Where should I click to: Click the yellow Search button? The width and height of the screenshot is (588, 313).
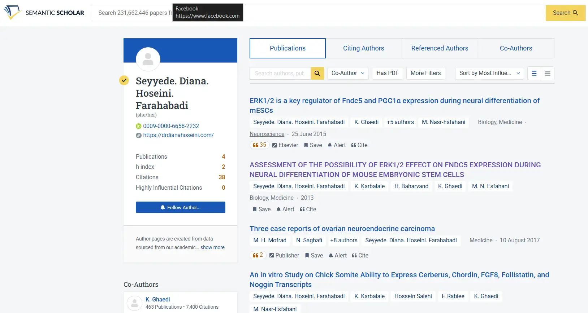point(565,13)
